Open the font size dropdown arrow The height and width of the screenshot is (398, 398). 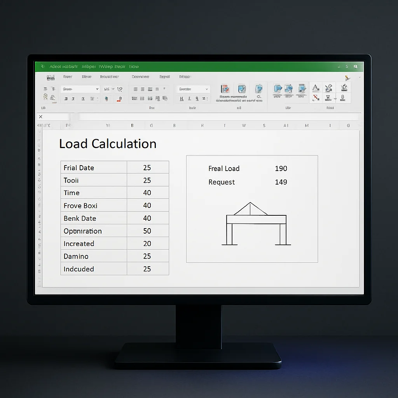(113, 89)
